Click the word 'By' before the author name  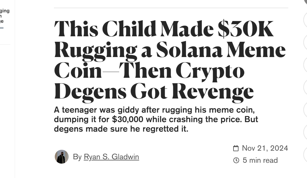(77, 157)
